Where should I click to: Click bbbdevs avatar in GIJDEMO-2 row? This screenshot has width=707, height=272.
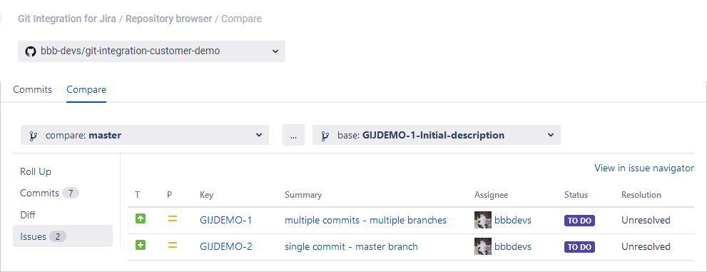[x=483, y=247]
